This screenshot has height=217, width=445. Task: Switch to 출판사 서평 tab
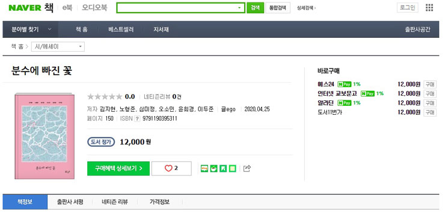[70, 202]
